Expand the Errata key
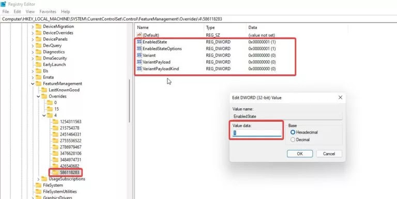 click(33, 77)
